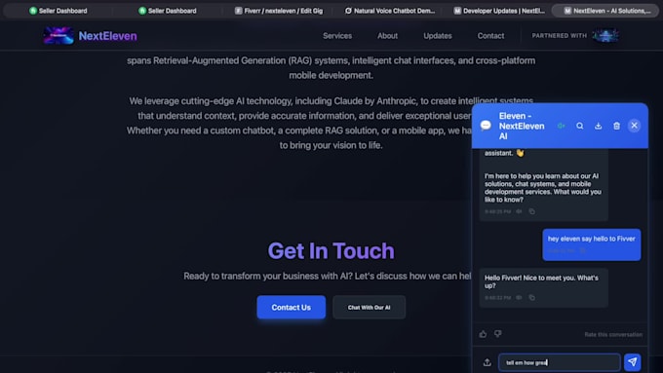Viewport: 663px width, 373px height.
Task: Click the 'Rate this conversation' text
Action: pyautogui.click(x=613, y=335)
